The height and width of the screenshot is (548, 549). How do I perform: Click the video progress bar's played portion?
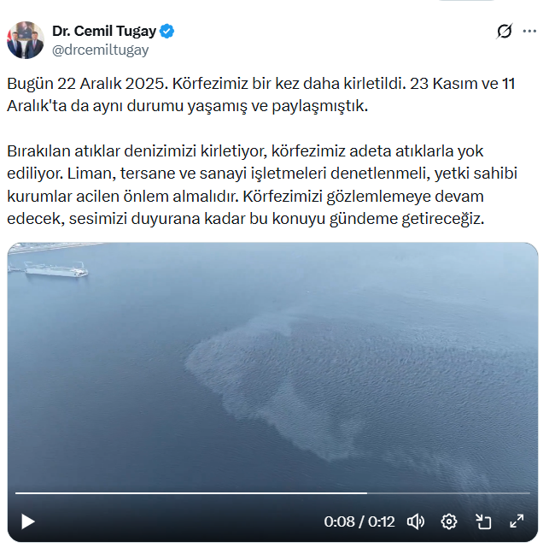(x=191, y=493)
